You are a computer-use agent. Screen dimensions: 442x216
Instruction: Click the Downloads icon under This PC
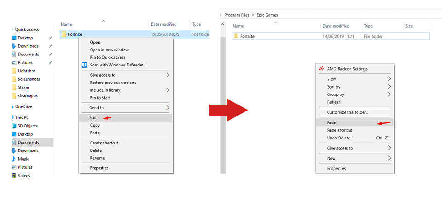click(x=14, y=150)
